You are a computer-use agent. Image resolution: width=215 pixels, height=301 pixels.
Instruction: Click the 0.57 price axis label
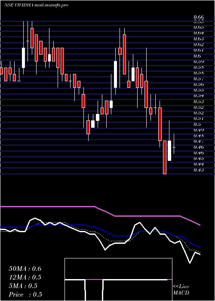pos(199,79)
